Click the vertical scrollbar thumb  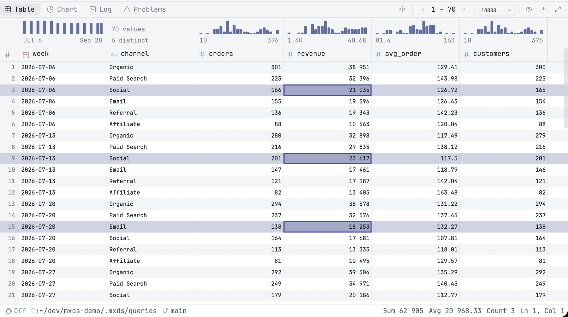(566, 88)
